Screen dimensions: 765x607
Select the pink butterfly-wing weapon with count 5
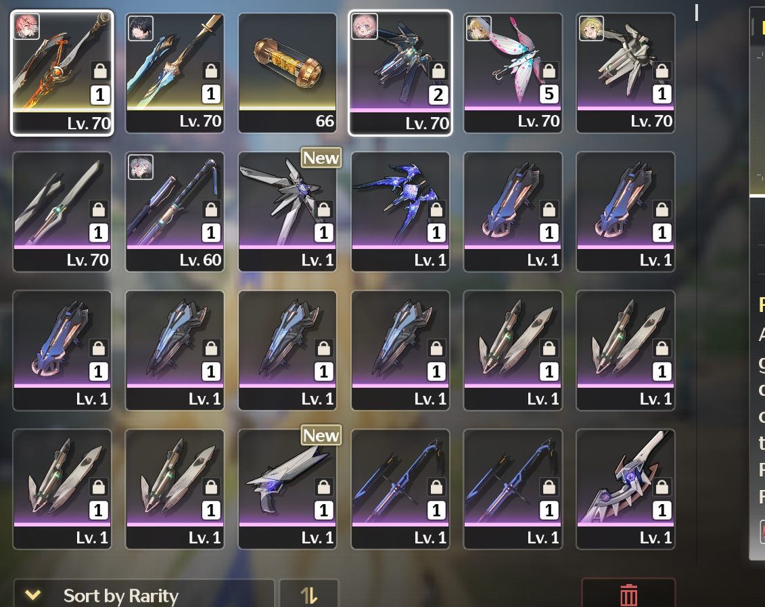513,72
